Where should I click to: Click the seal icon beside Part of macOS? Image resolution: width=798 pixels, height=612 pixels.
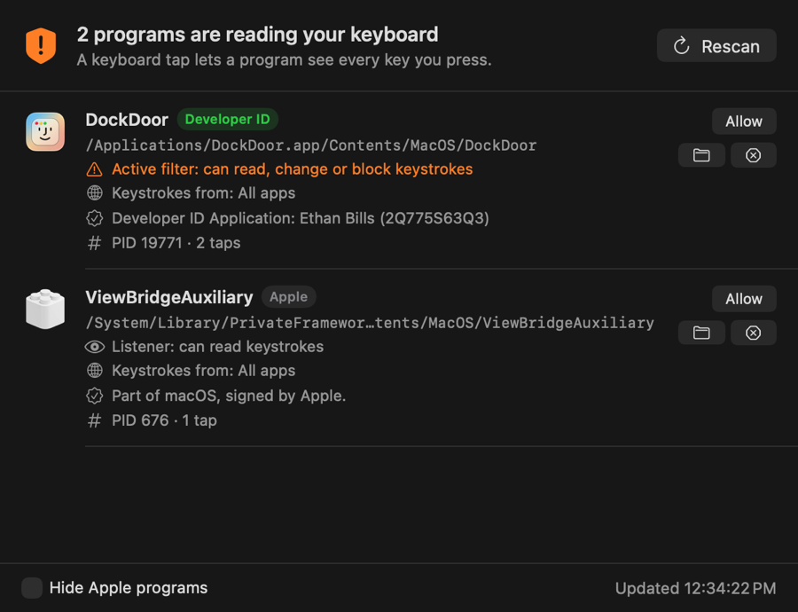(x=95, y=396)
